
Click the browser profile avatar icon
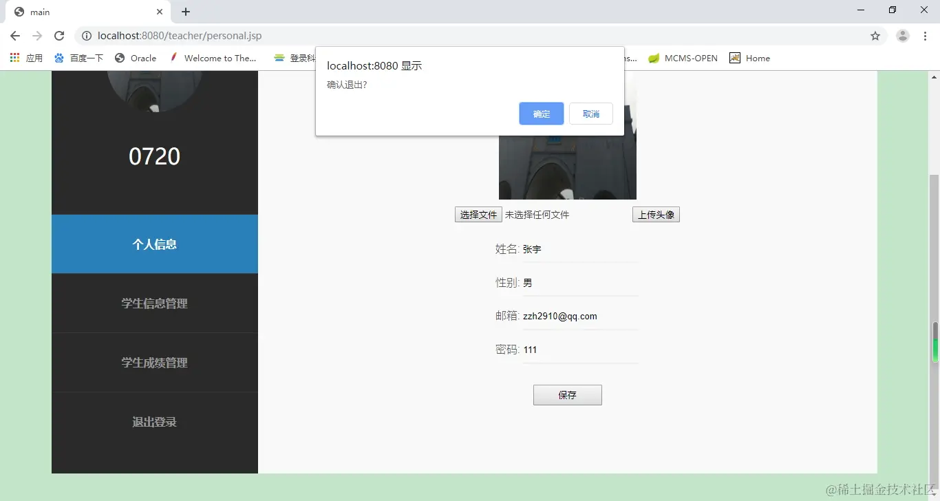pyautogui.click(x=902, y=36)
